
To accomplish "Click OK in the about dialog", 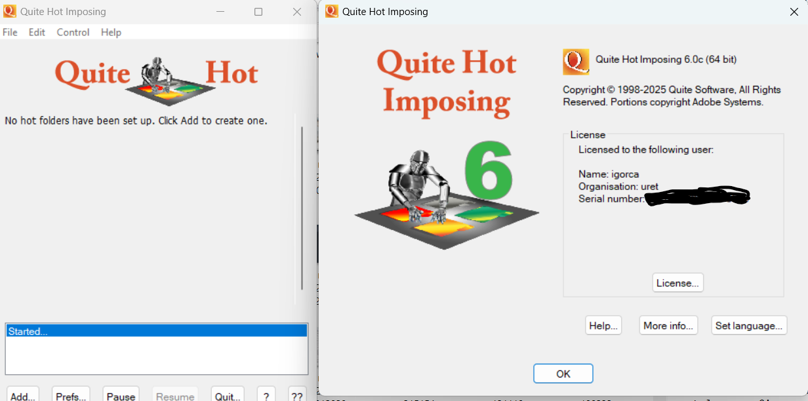I will pyautogui.click(x=563, y=373).
